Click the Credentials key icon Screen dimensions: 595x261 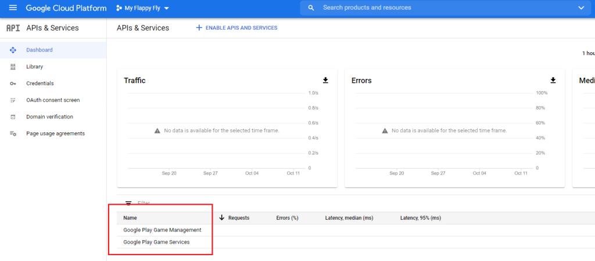13,84
